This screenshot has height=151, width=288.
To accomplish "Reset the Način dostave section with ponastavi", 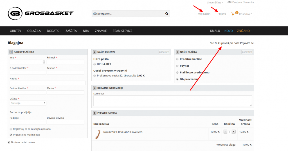I will (x=164, y=52).
